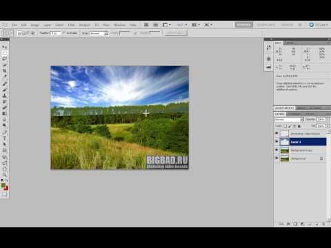This screenshot has height=248, width=331.
Task: Select the Crop tool
Action: tap(4, 71)
